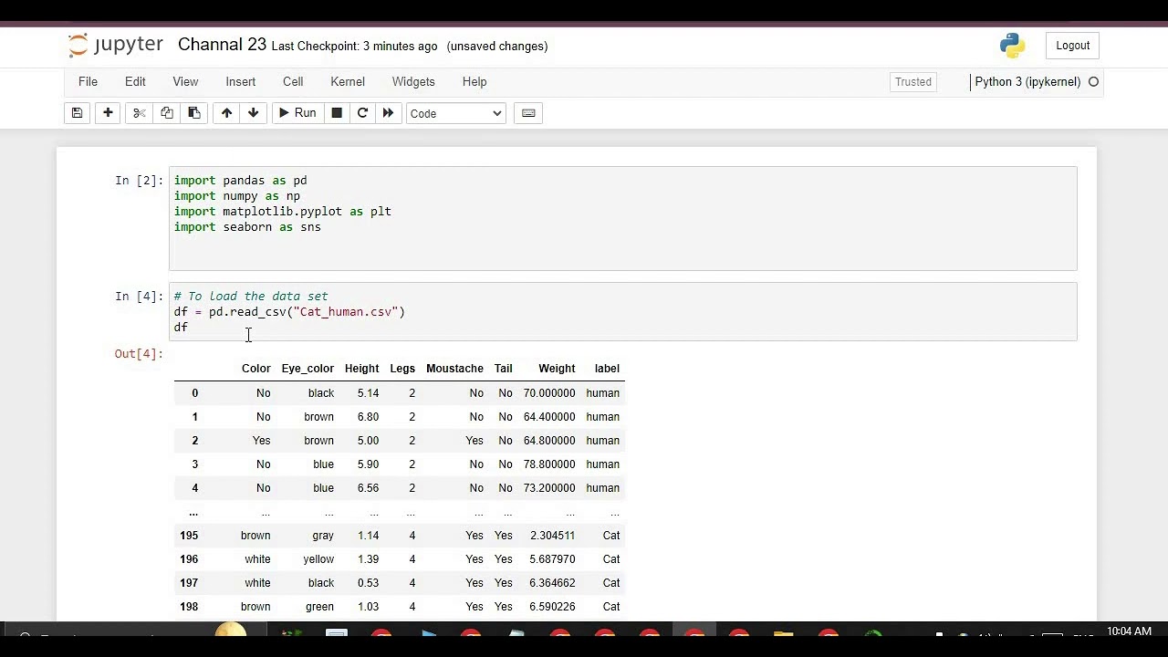This screenshot has width=1168, height=657.
Task: Click the Moustache column header
Action: tap(454, 369)
